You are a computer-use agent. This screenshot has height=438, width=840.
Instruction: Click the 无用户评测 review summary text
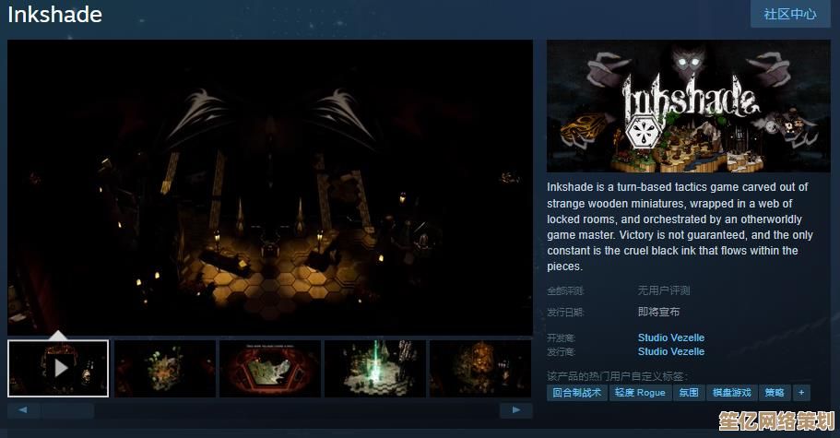click(x=664, y=290)
